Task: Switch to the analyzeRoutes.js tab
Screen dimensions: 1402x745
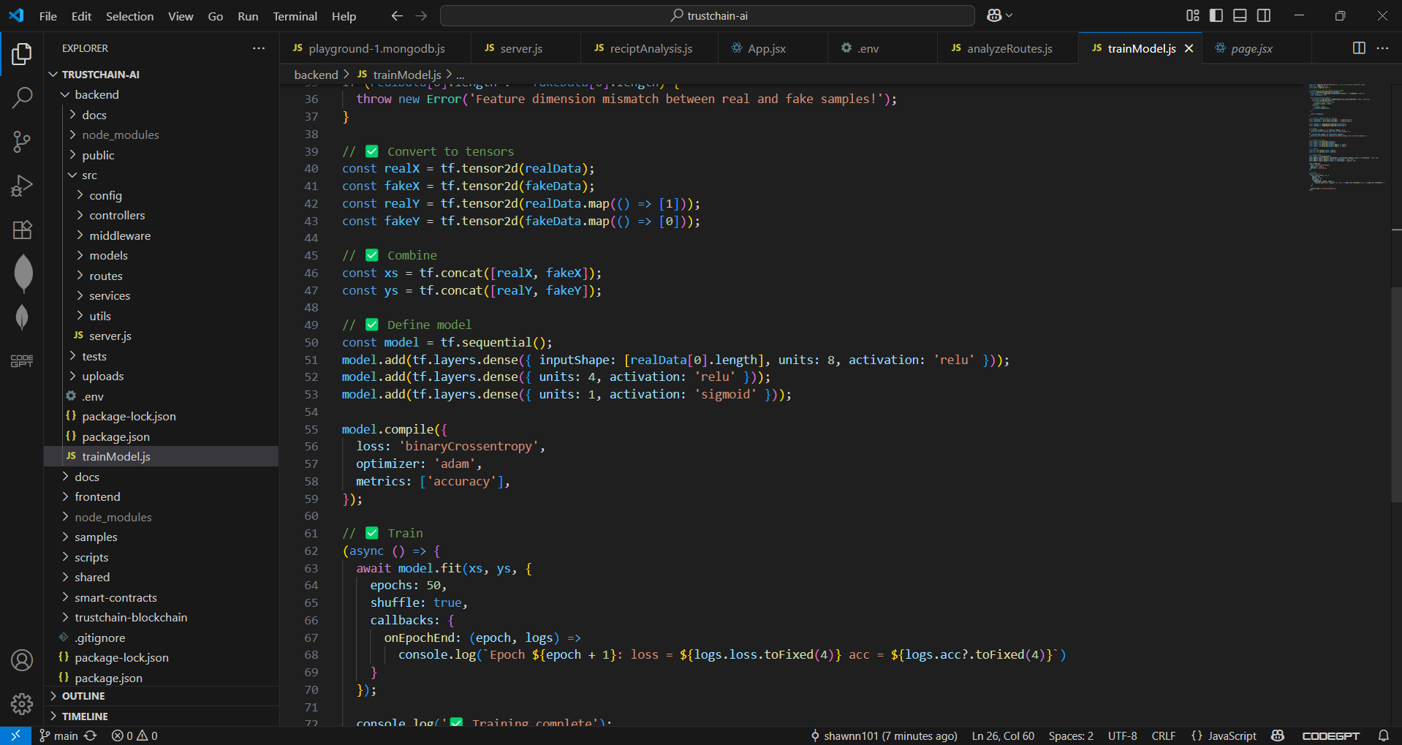Action: tap(1009, 48)
